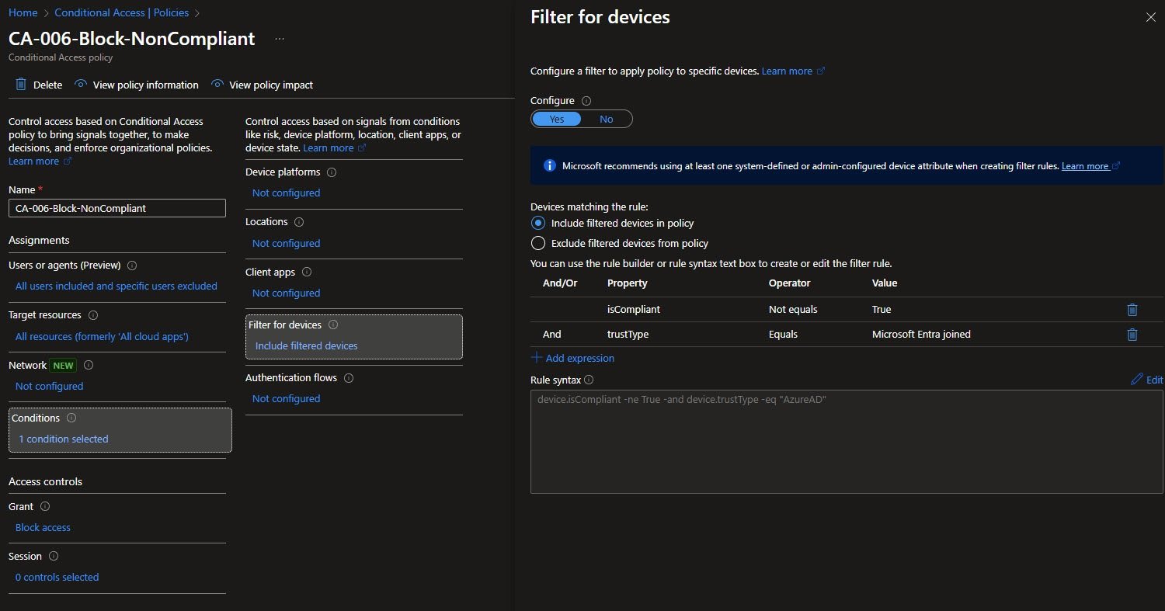The width and height of the screenshot is (1165, 611).
Task: Click the policy Name input field
Action: coord(116,208)
